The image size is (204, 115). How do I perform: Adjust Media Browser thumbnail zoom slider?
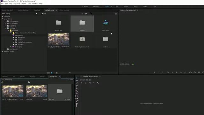click(57, 73)
